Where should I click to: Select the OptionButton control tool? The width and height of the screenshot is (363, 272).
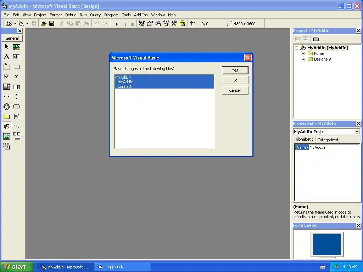pos(16,76)
